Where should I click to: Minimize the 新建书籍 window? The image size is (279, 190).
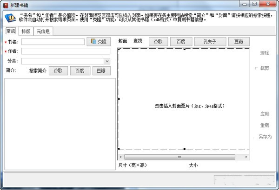pyautogui.click(x=245, y=4)
